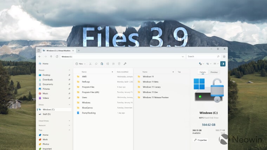Screen dimensions: 267x150
Task: Click the Properties button in details pane
Action: [x=200, y=140]
